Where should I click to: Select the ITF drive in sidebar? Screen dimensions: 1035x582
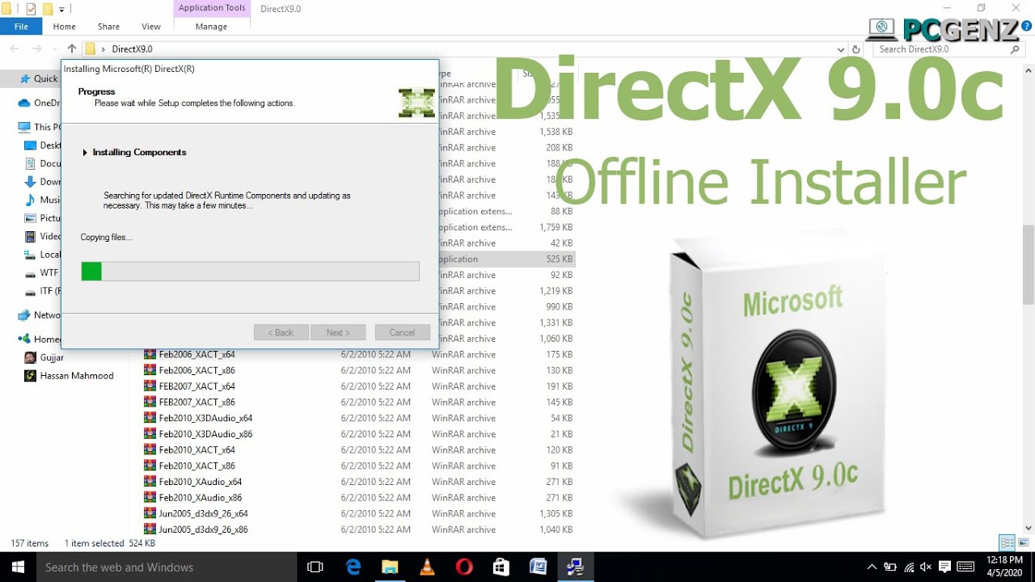[x=42, y=291]
